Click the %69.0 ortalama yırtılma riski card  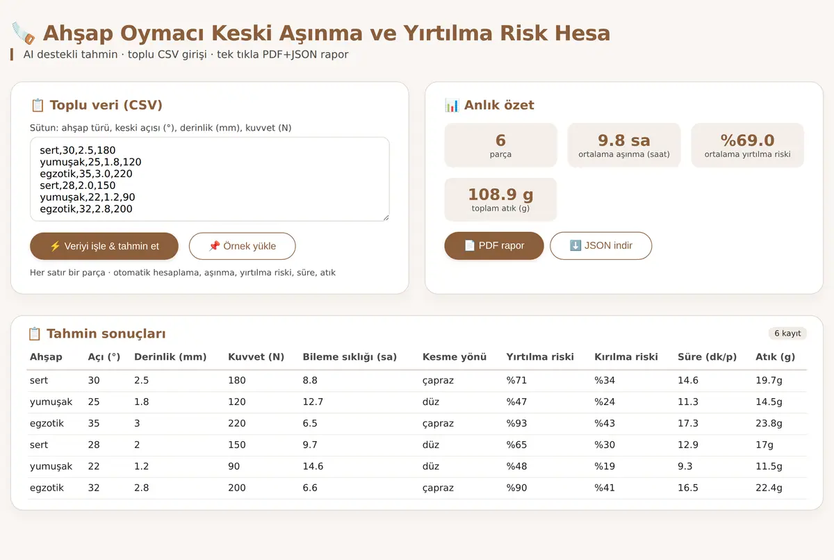pos(747,145)
